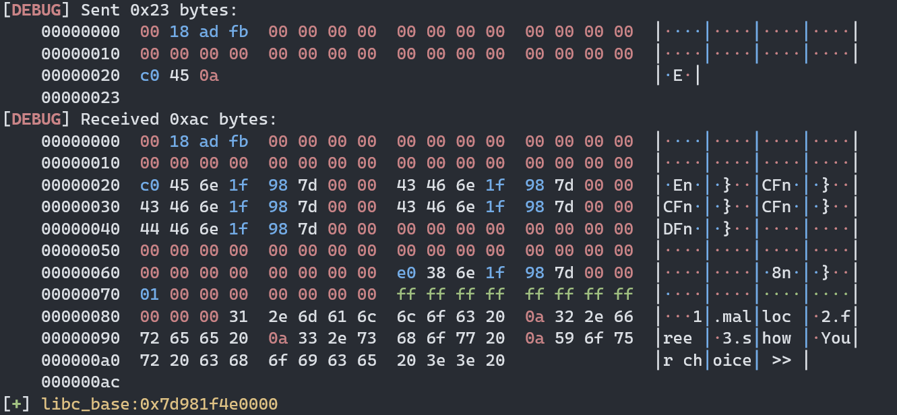The image size is (897, 415).
Task: Click hex group 'e0 38 6e 1f'
Action: [x=451, y=273]
